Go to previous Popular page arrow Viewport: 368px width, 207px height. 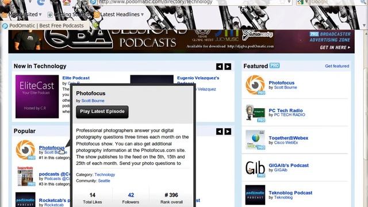pos(220,132)
